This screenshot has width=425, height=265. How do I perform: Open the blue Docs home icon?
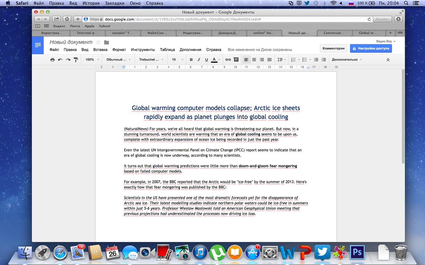click(x=38, y=45)
